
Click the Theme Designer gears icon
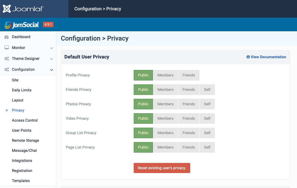tap(7, 58)
